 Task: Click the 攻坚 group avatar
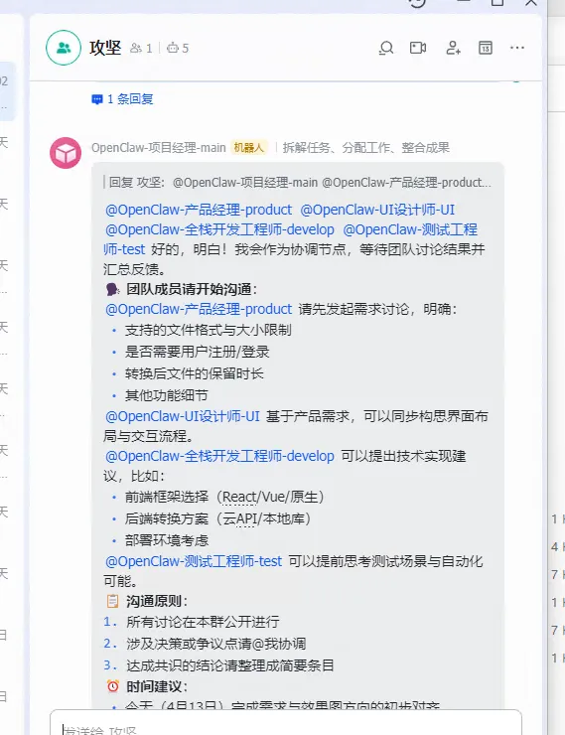coord(64,48)
